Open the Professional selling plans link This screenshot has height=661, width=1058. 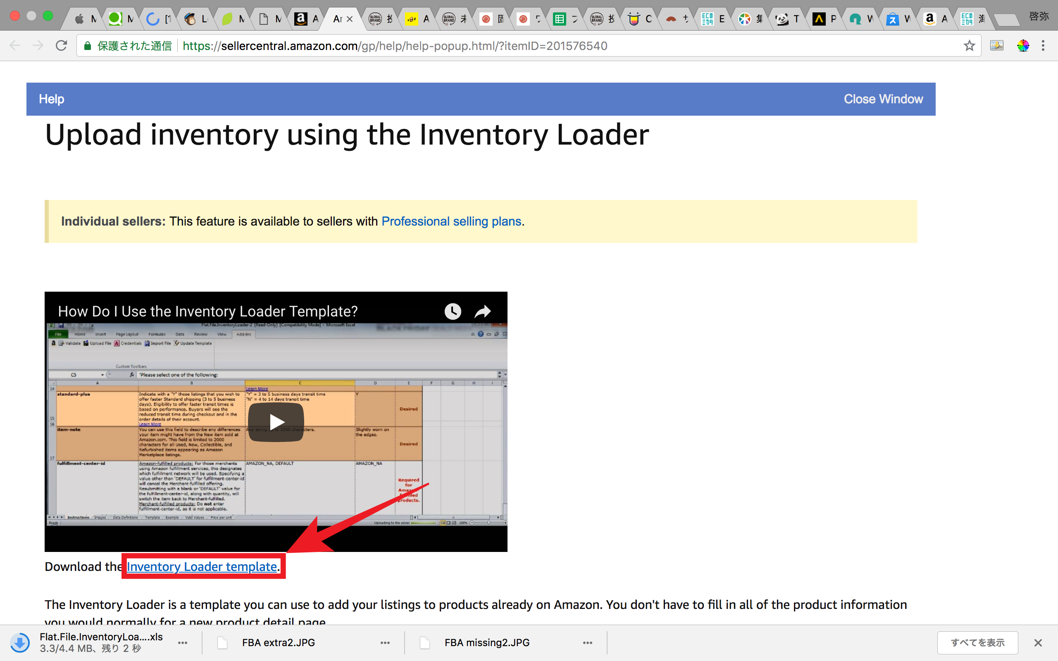[x=452, y=221]
